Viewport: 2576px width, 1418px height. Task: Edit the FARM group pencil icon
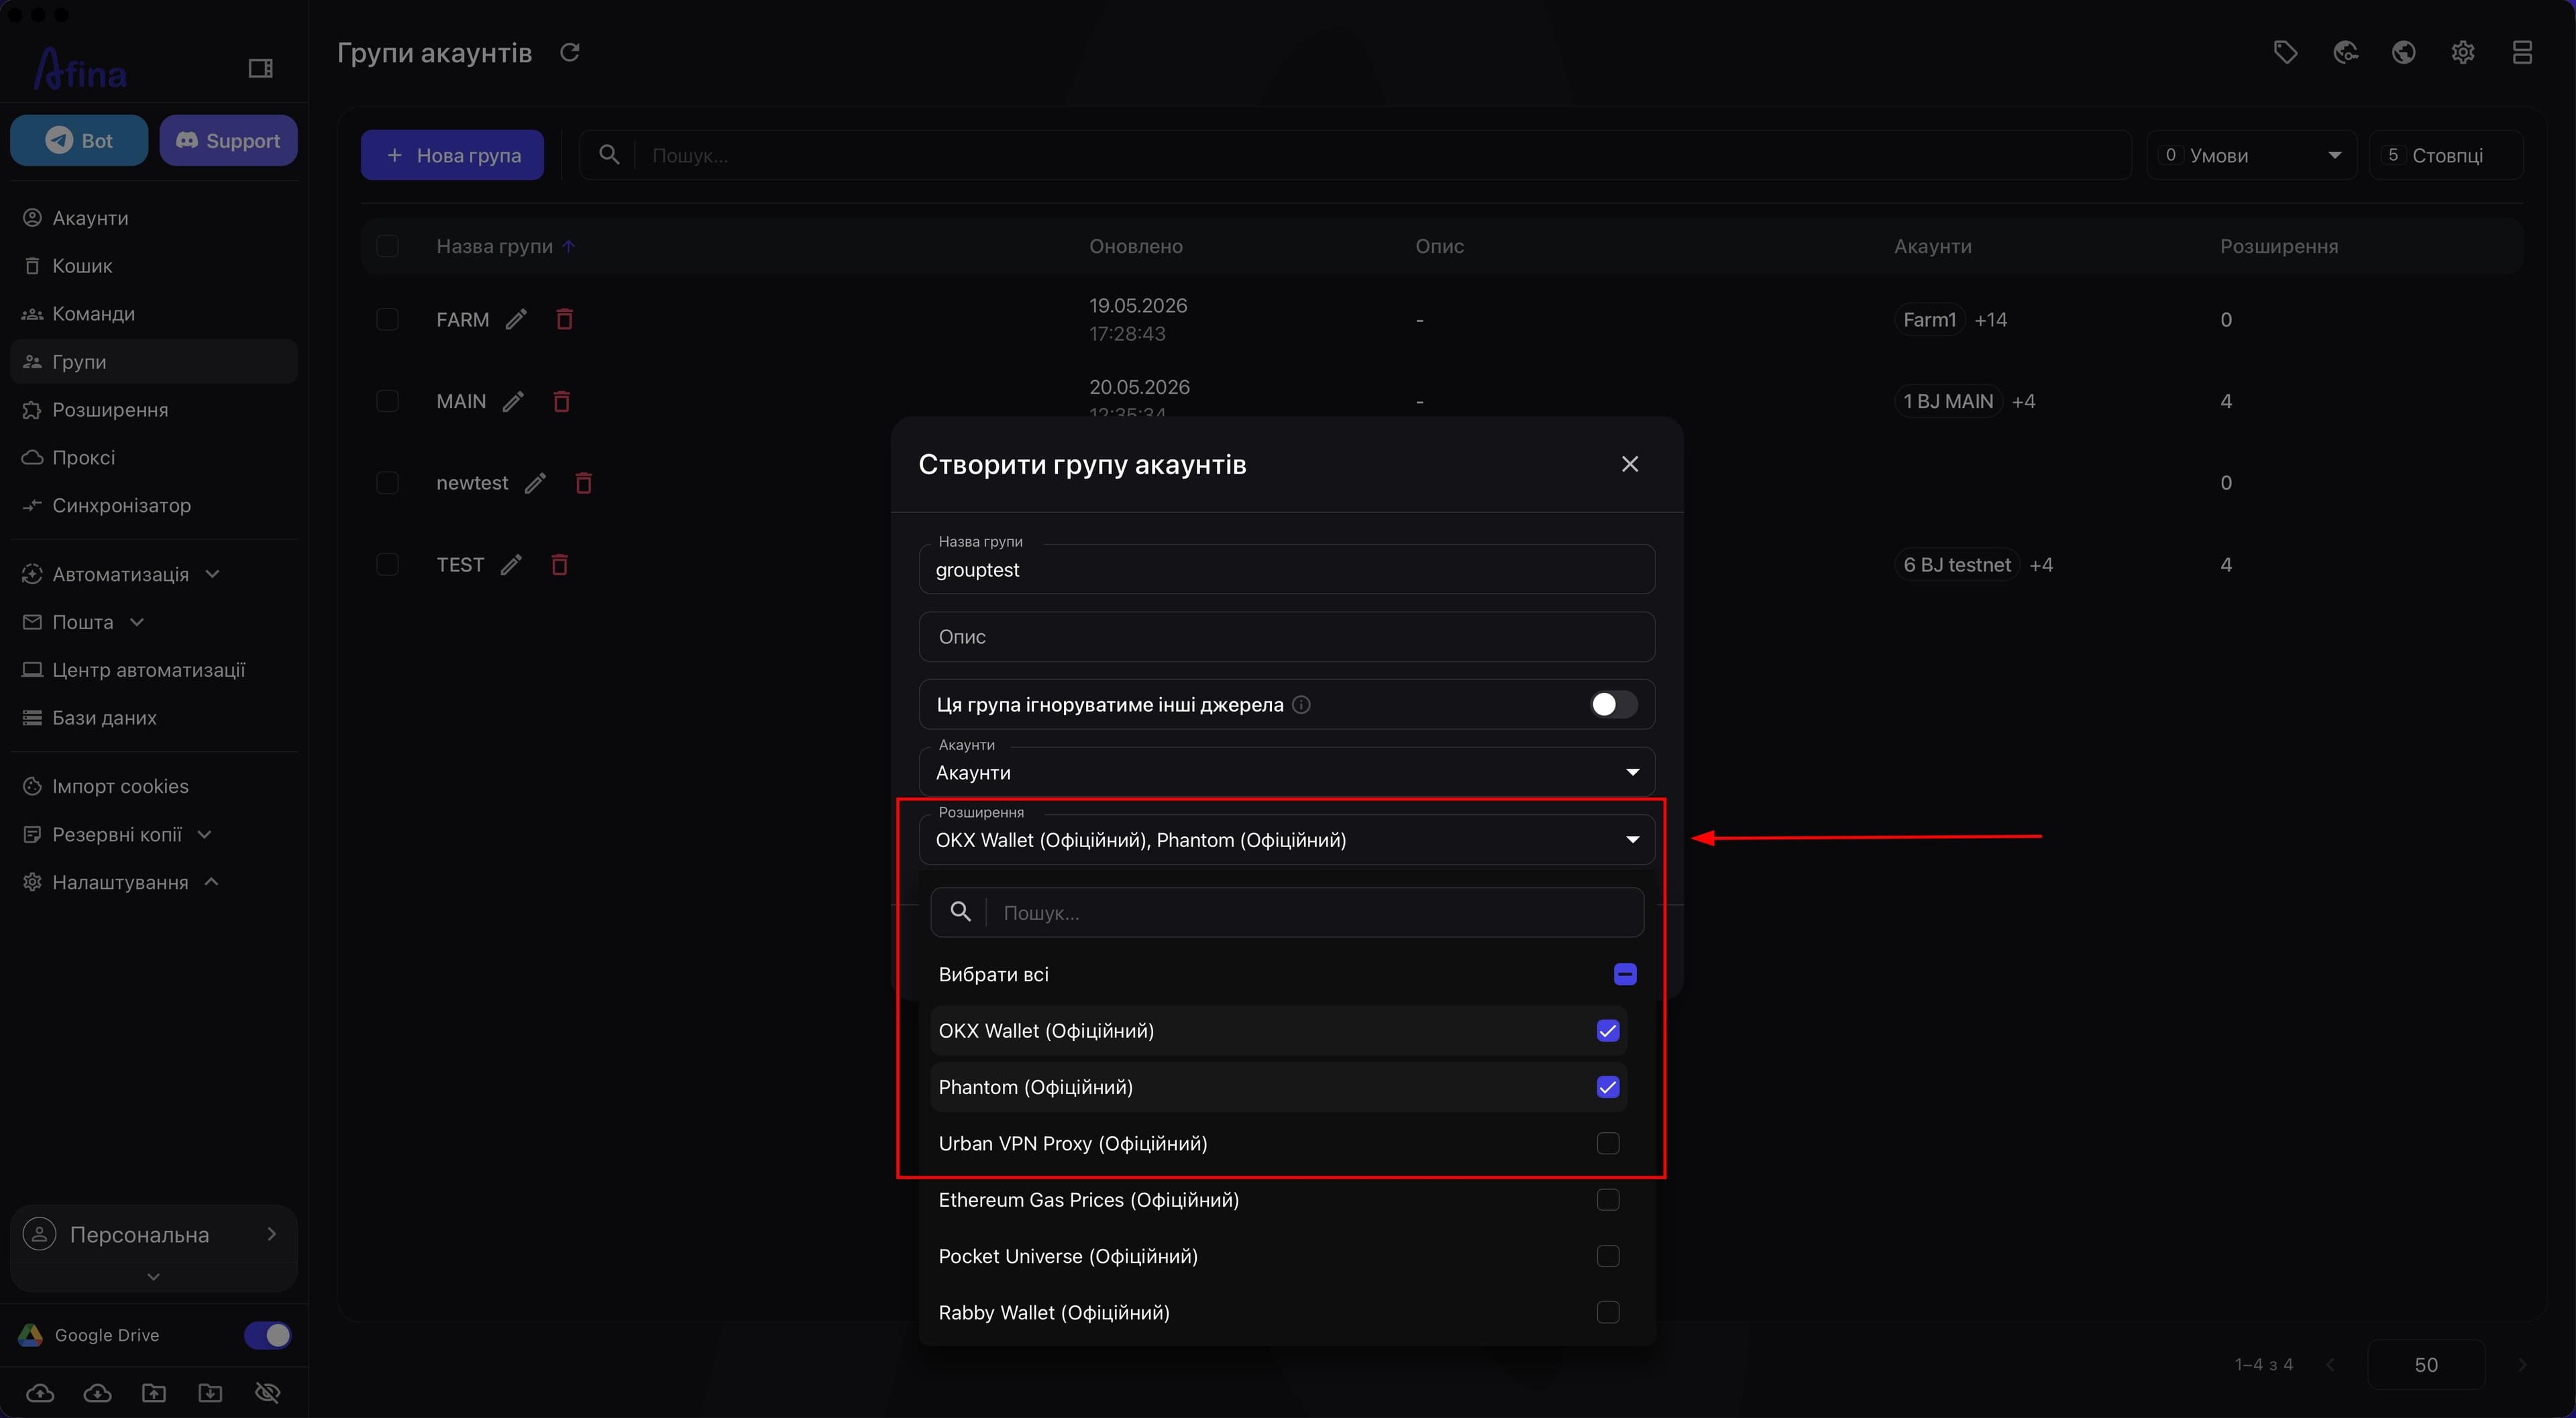[516, 319]
